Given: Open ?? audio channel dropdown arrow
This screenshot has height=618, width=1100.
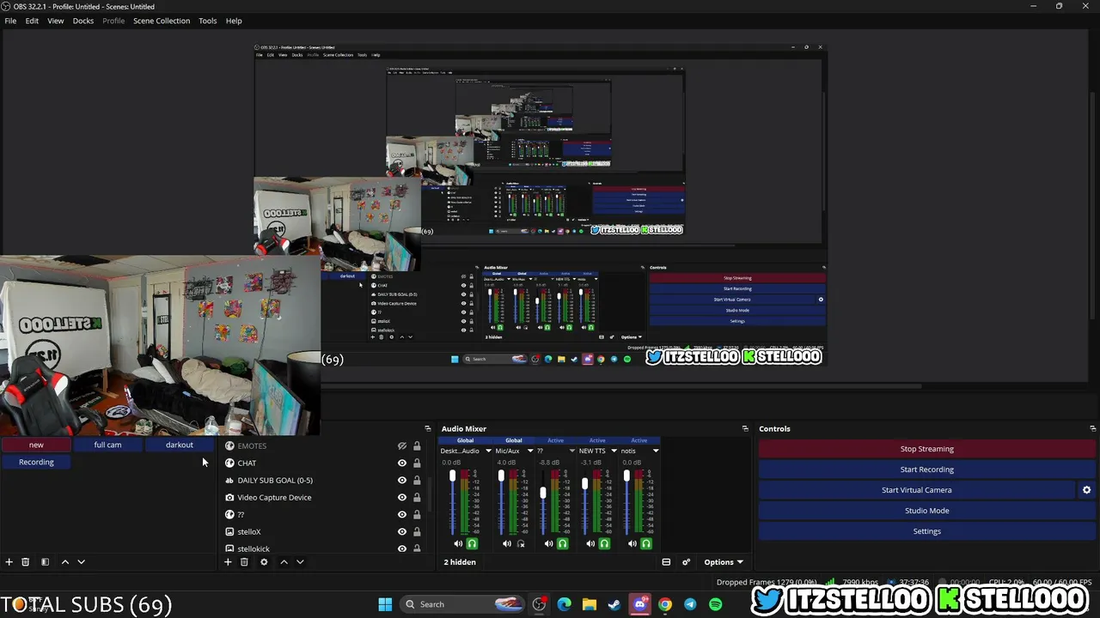Looking at the screenshot, I should click(x=571, y=451).
